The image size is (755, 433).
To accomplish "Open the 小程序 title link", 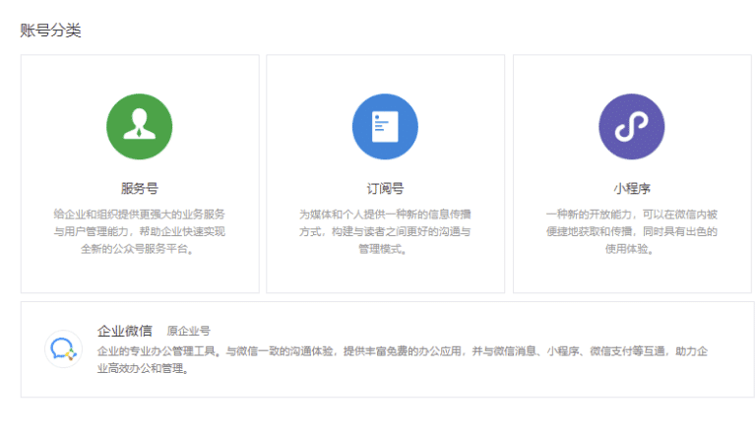I will pyautogui.click(x=632, y=188).
